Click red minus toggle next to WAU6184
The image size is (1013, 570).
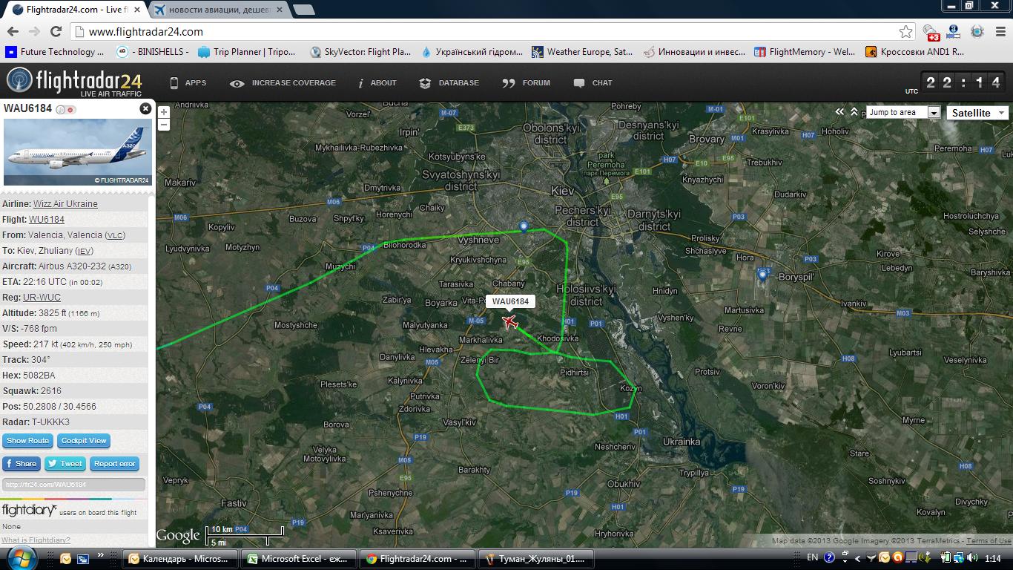[71, 110]
